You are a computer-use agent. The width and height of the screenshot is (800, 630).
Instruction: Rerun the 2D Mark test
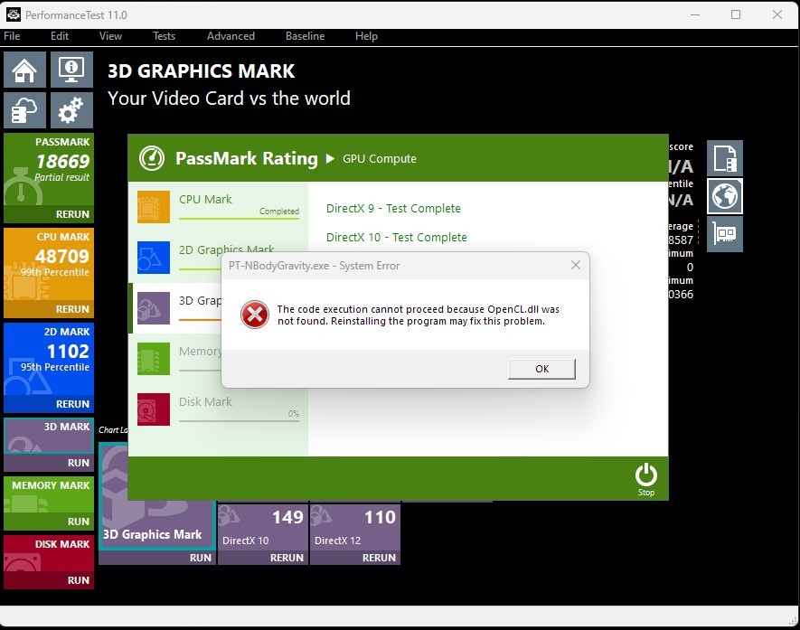[72, 404]
